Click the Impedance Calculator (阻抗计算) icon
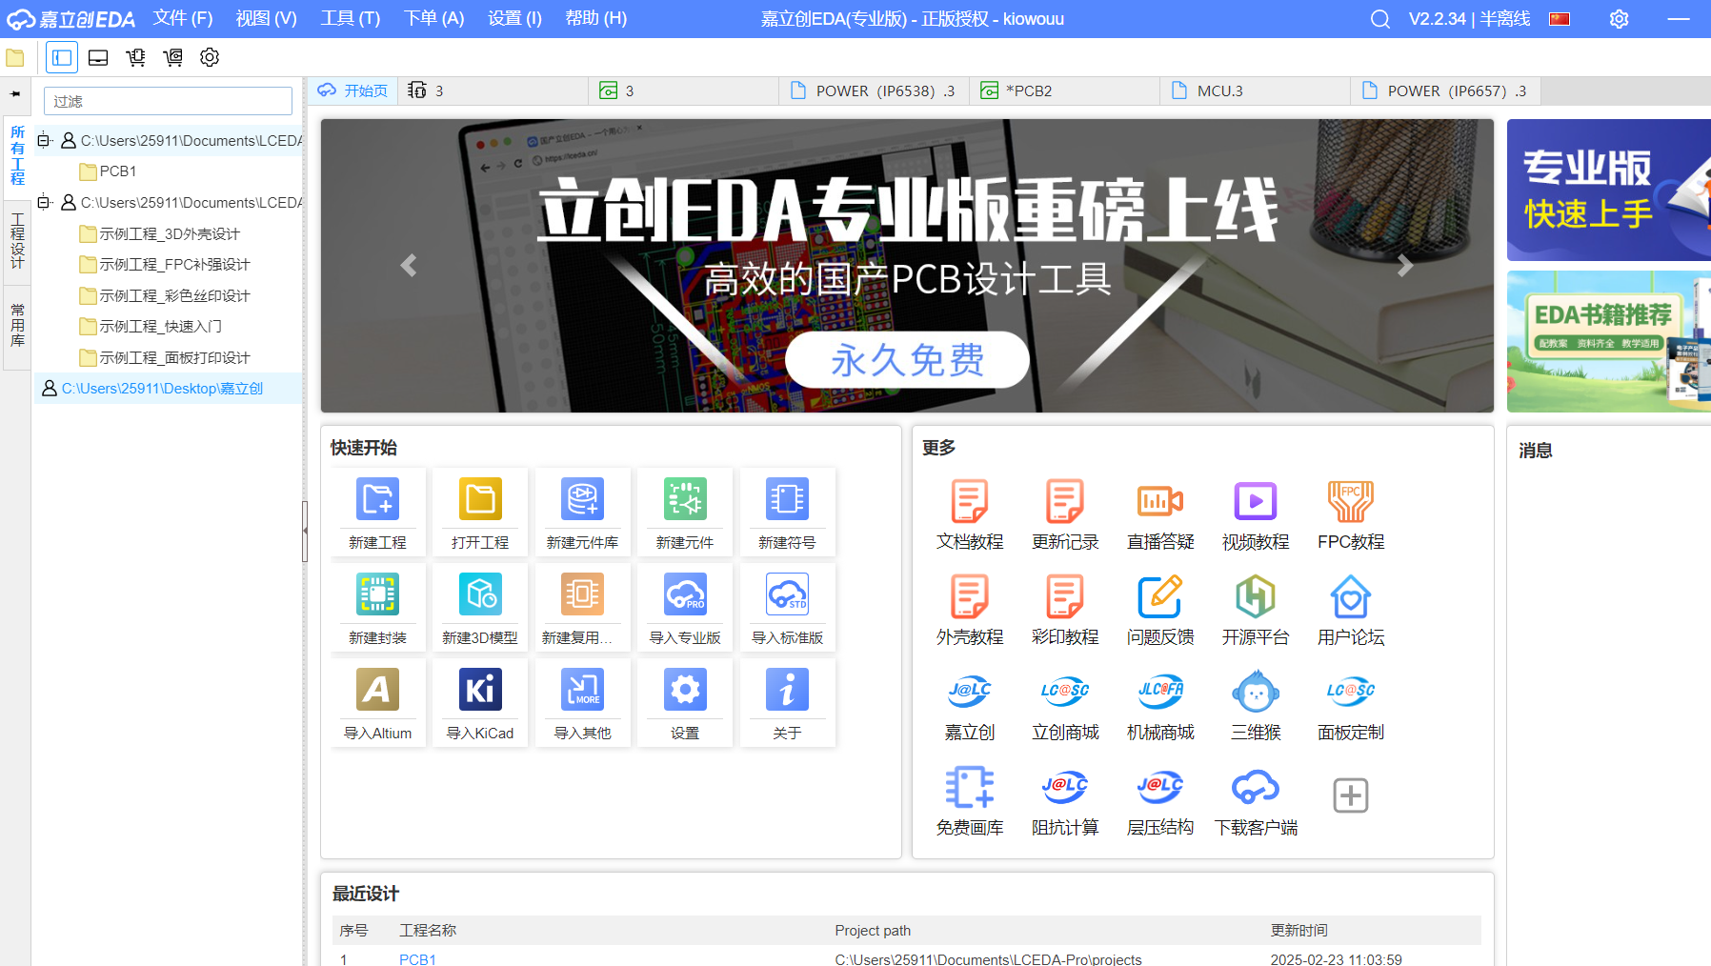This screenshot has width=1711, height=966. click(1064, 788)
